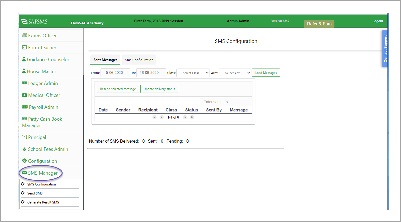Click the Configuration gear icon
401x222 pixels.
24,161
